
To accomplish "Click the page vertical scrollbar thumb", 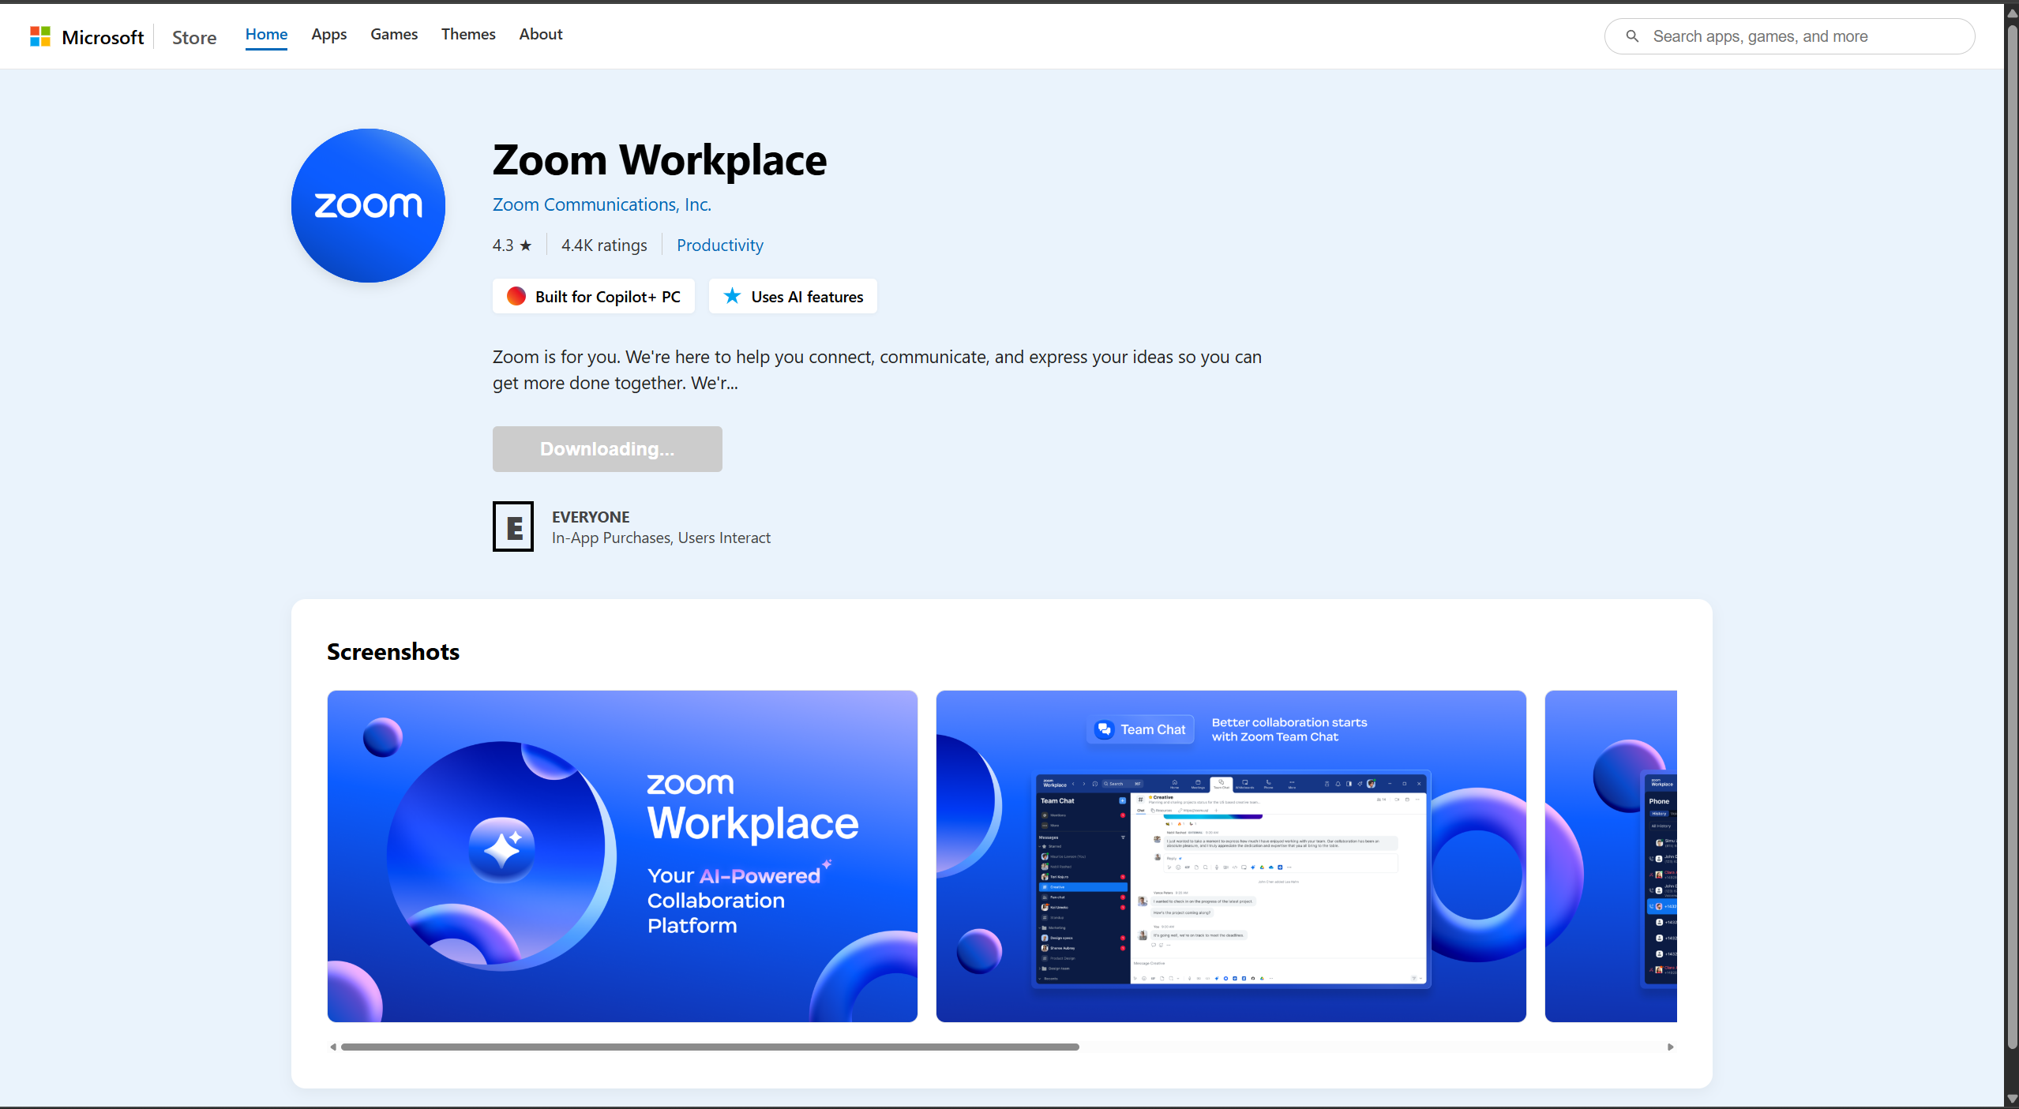I will (2012, 537).
